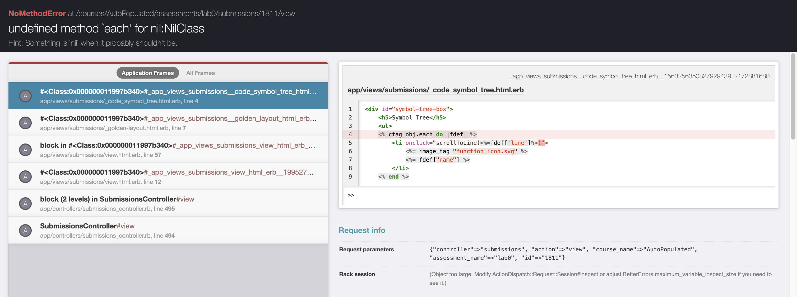The width and height of the screenshot is (797, 297).
Task: Click the 'A' icon beside view.html.erb line 12
Action: pos(25,177)
